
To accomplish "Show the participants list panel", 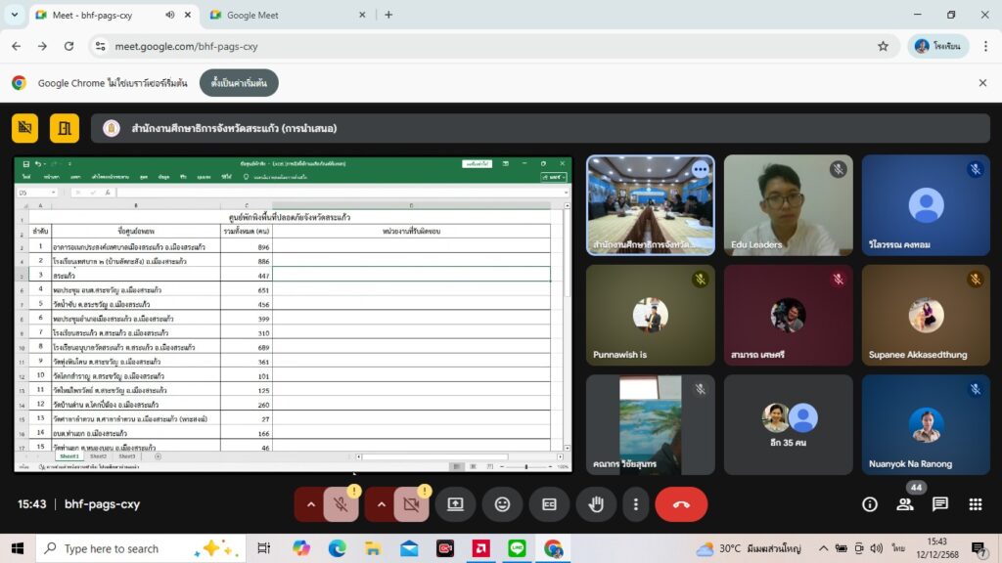I will click(x=905, y=504).
